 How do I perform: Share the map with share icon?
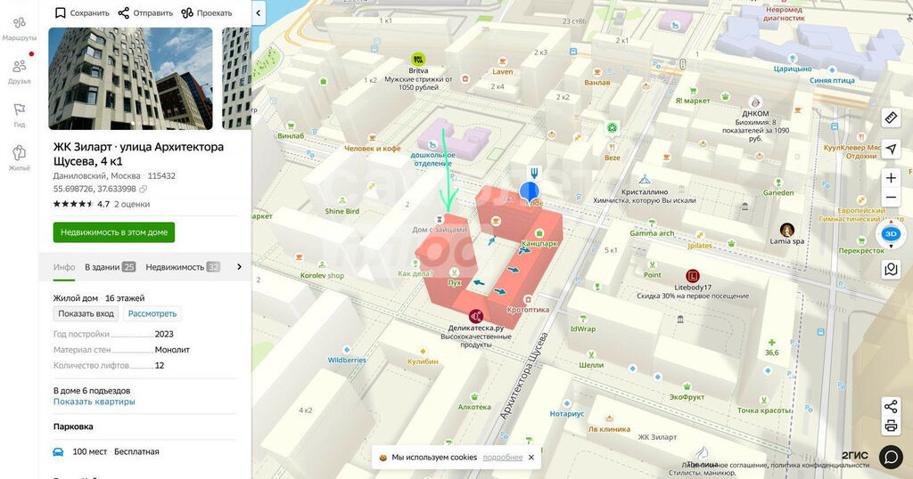[x=891, y=406]
